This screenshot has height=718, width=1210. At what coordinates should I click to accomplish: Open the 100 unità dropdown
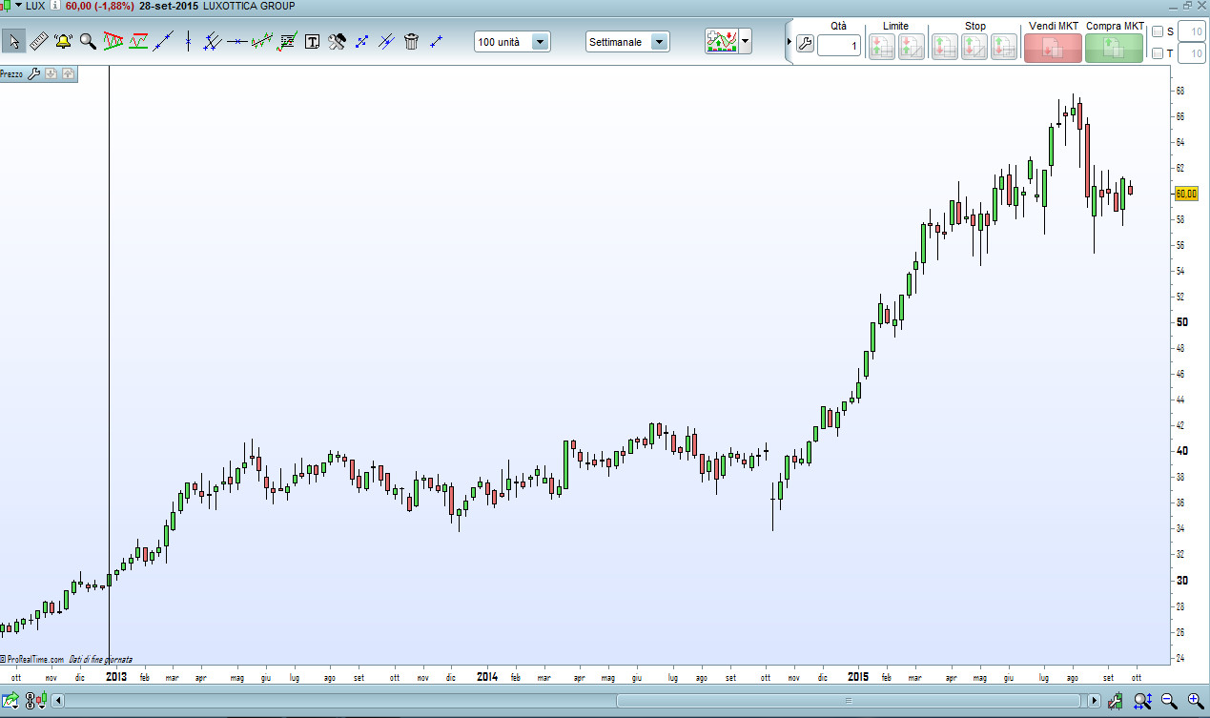(x=512, y=42)
